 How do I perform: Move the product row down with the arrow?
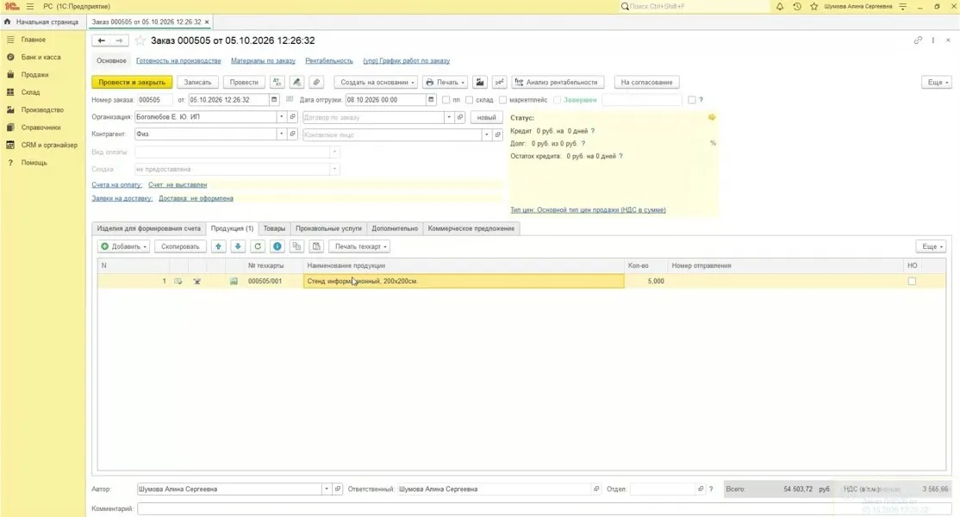[x=238, y=246]
